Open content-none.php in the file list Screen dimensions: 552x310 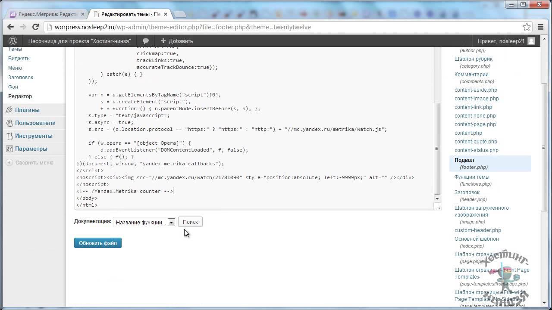click(475, 116)
